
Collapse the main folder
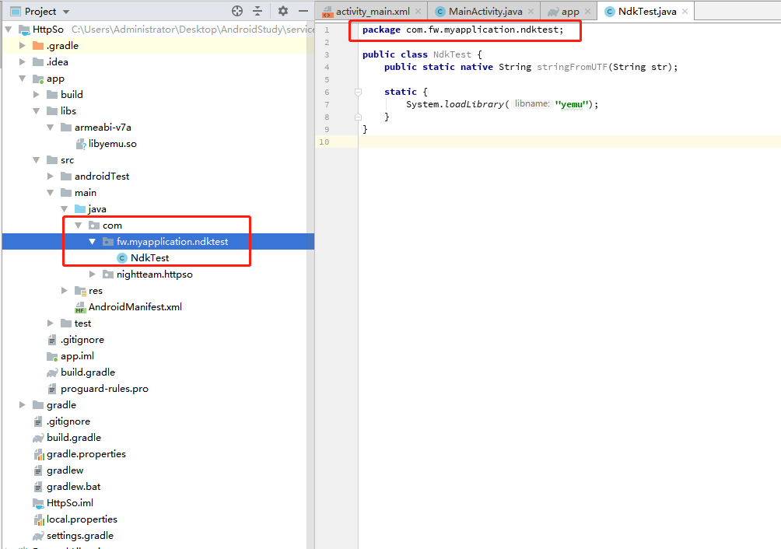[51, 192]
